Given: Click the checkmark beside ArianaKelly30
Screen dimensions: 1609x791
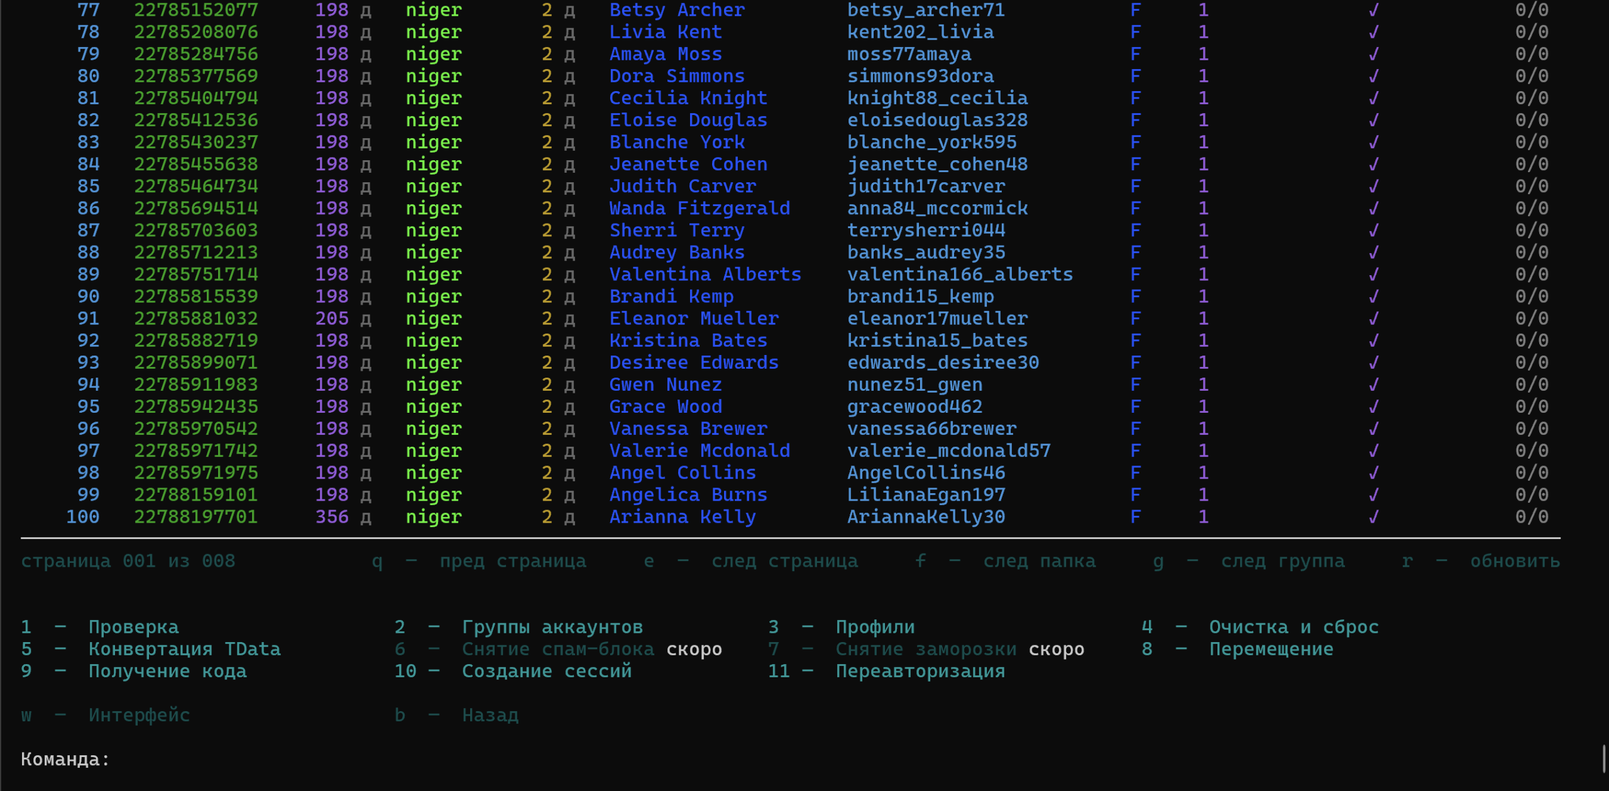Looking at the screenshot, I should tap(1373, 517).
